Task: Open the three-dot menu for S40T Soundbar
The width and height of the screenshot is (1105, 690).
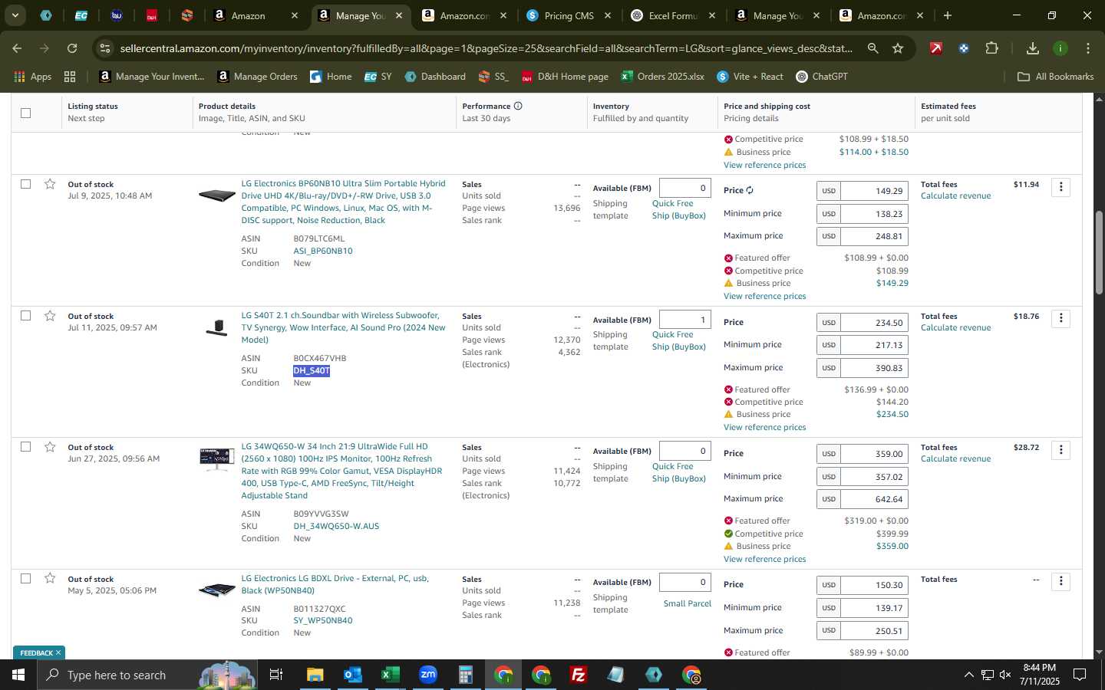Action: pyautogui.click(x=1060, y=318)
